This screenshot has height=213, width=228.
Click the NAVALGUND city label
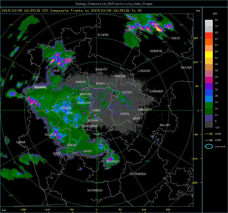click(84, 103)
